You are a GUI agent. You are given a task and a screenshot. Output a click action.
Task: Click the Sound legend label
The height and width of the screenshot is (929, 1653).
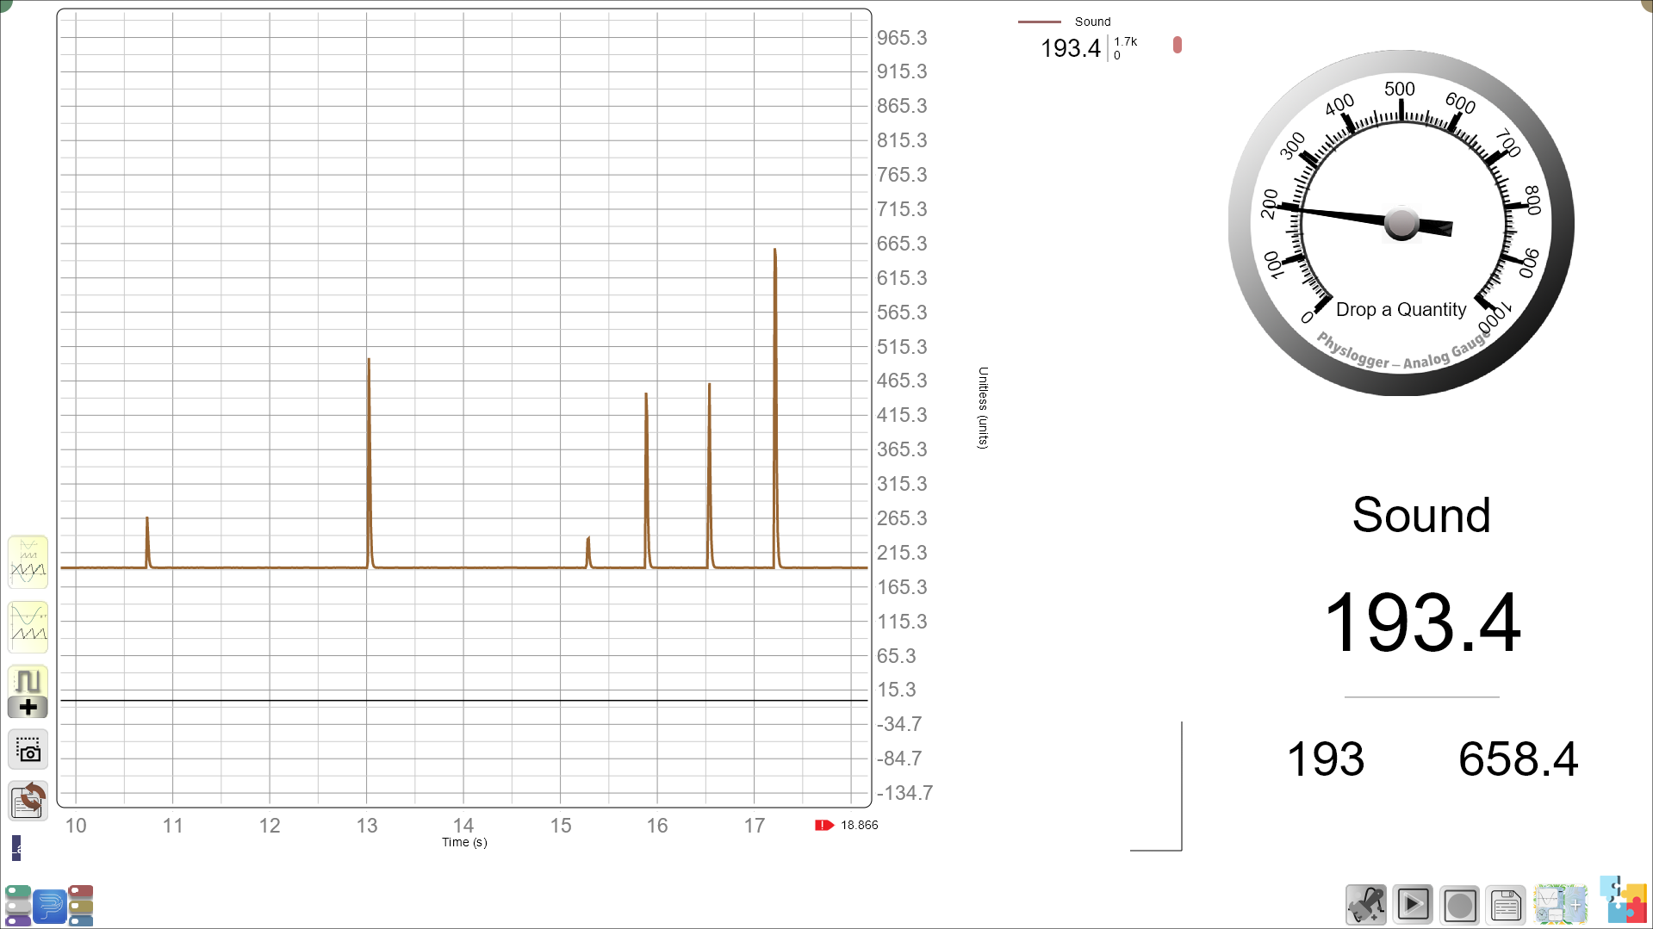[1092, 22]
